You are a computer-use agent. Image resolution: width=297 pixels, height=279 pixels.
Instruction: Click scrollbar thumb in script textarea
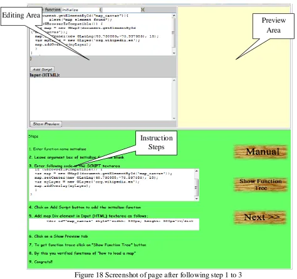tap(174, 33)
